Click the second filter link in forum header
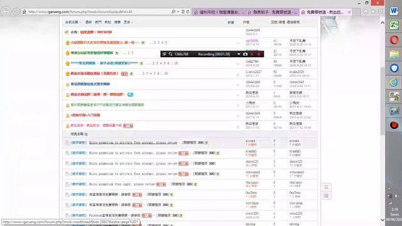The height and width of the screenshot is (226, 402). 89,23
